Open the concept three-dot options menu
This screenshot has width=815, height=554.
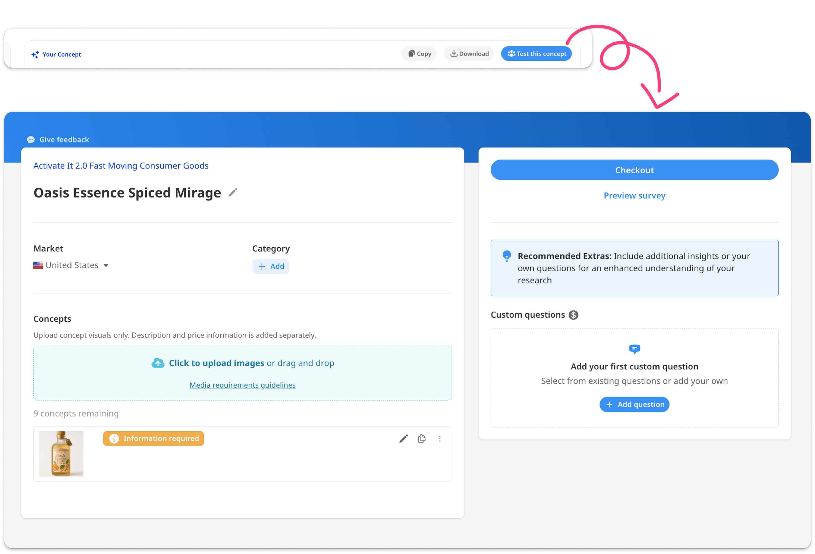440,438
